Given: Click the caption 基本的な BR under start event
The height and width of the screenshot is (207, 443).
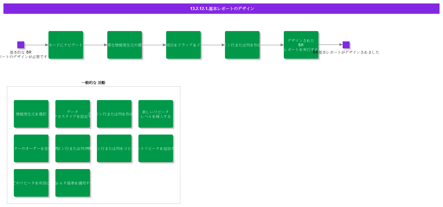Looking at the screenshot, I should [21, 52].
